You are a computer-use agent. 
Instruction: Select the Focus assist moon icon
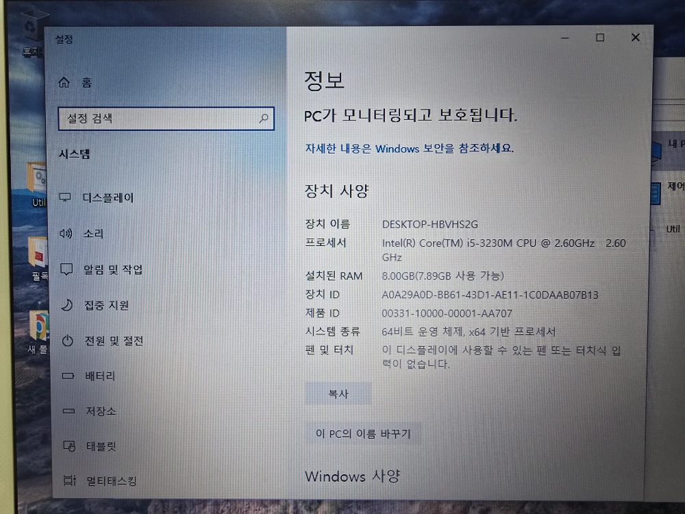pos(67,305)
